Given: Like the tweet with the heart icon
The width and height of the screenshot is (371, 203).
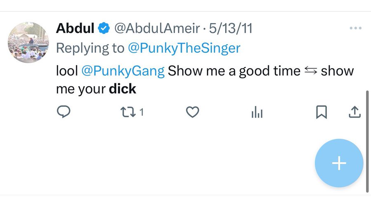Looking at the screenshot, I should click(193, 112).
